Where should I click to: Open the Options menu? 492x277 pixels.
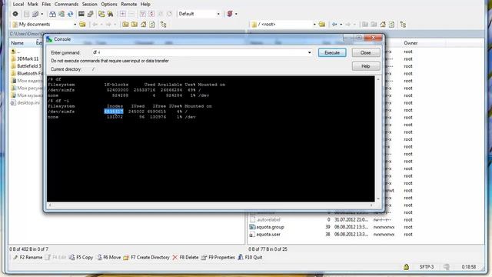tap(109, 4)
